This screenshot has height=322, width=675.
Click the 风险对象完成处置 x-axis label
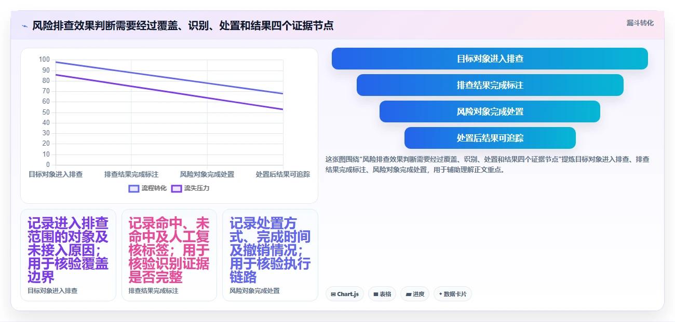pyautogui.click(x=207, y=174)
